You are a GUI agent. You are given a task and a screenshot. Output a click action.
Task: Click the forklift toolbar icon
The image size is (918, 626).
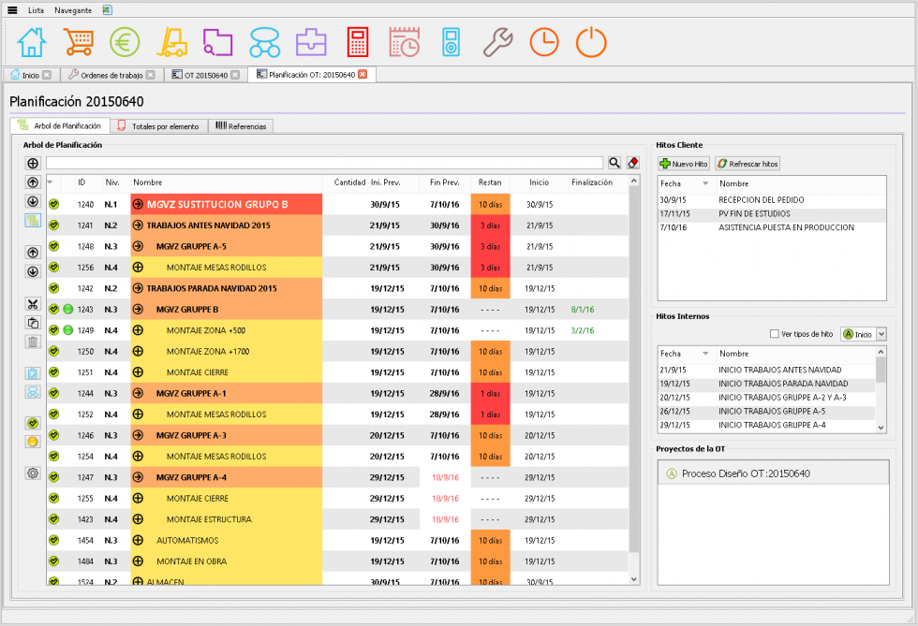[172, 43]
